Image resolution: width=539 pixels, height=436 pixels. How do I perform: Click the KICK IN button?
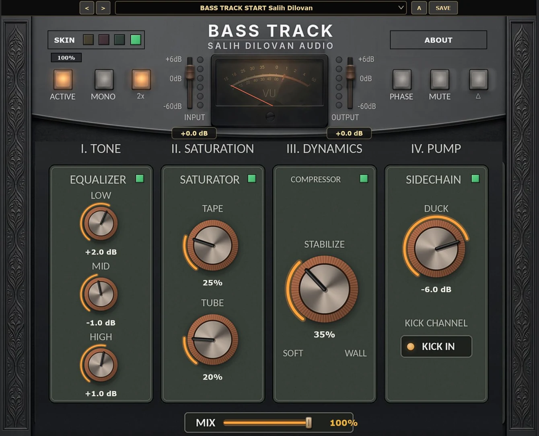pos(436,346)
